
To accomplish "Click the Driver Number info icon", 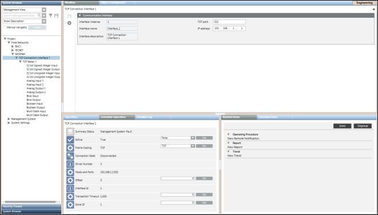I will coord(70,164).
